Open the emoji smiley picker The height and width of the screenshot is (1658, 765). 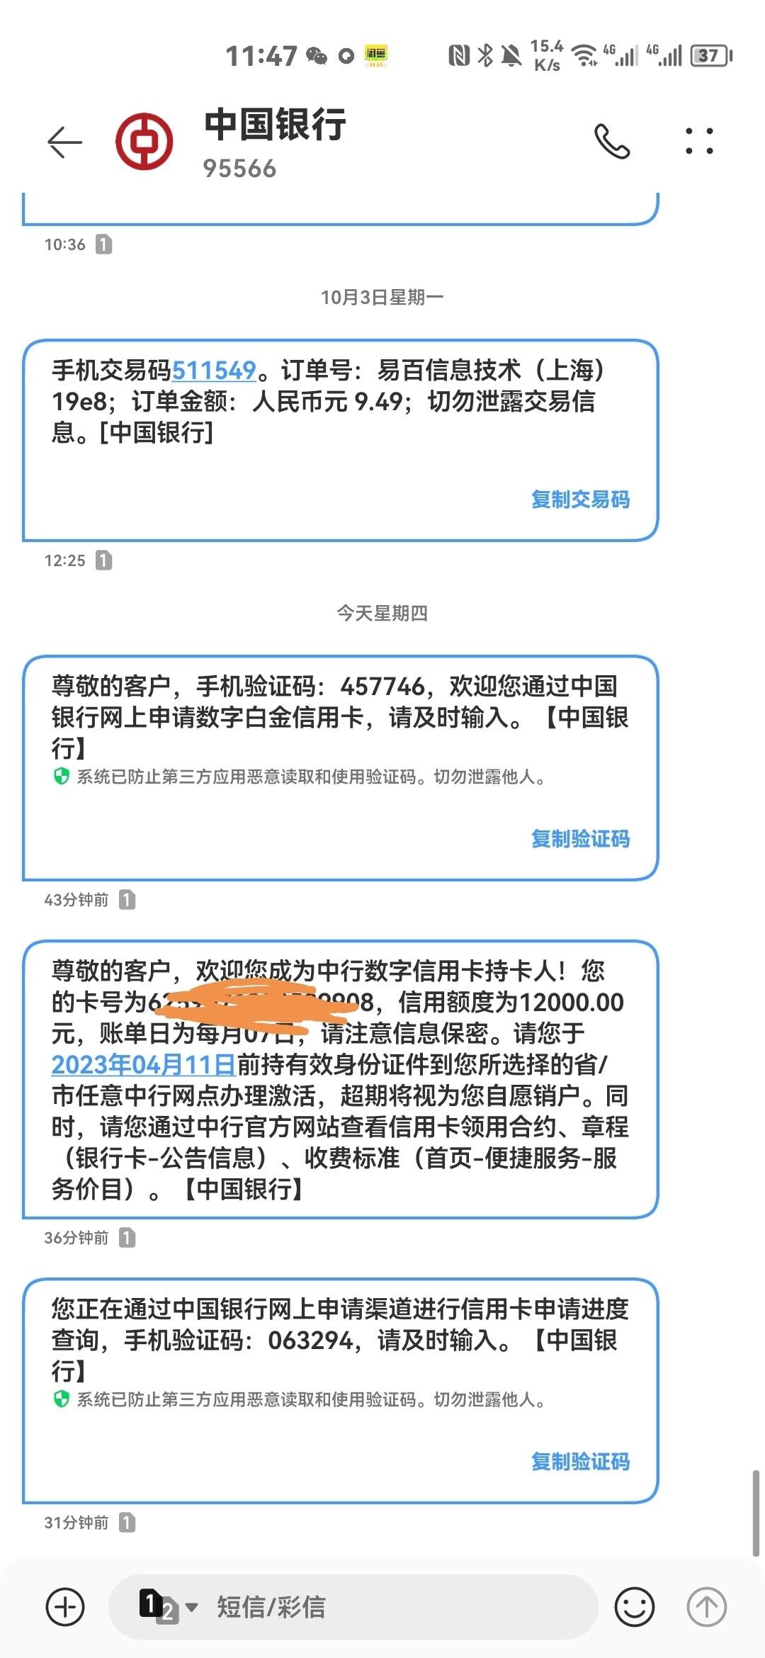[x=635, y=1607]
